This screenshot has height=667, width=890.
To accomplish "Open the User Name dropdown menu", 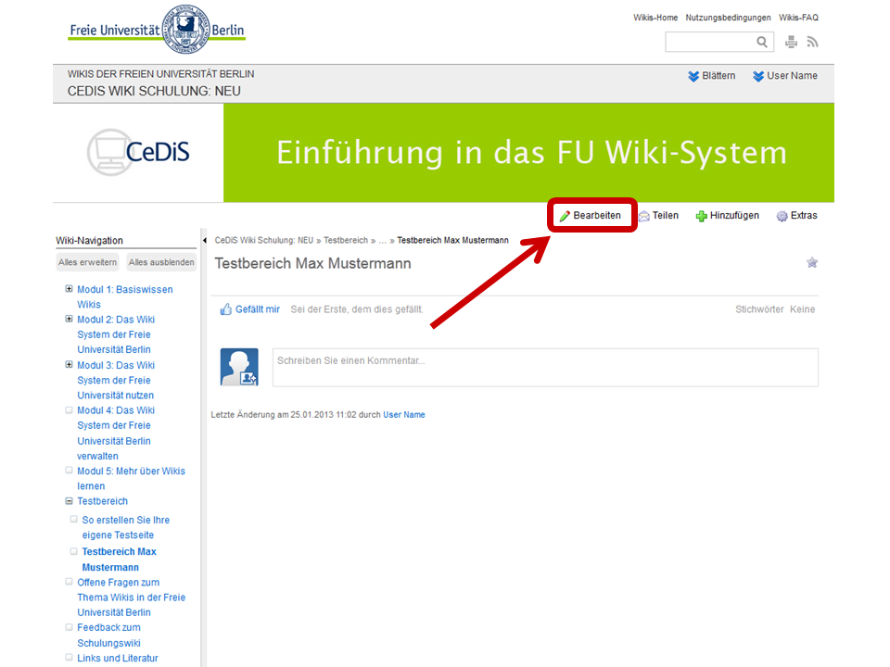I will 785,76.
